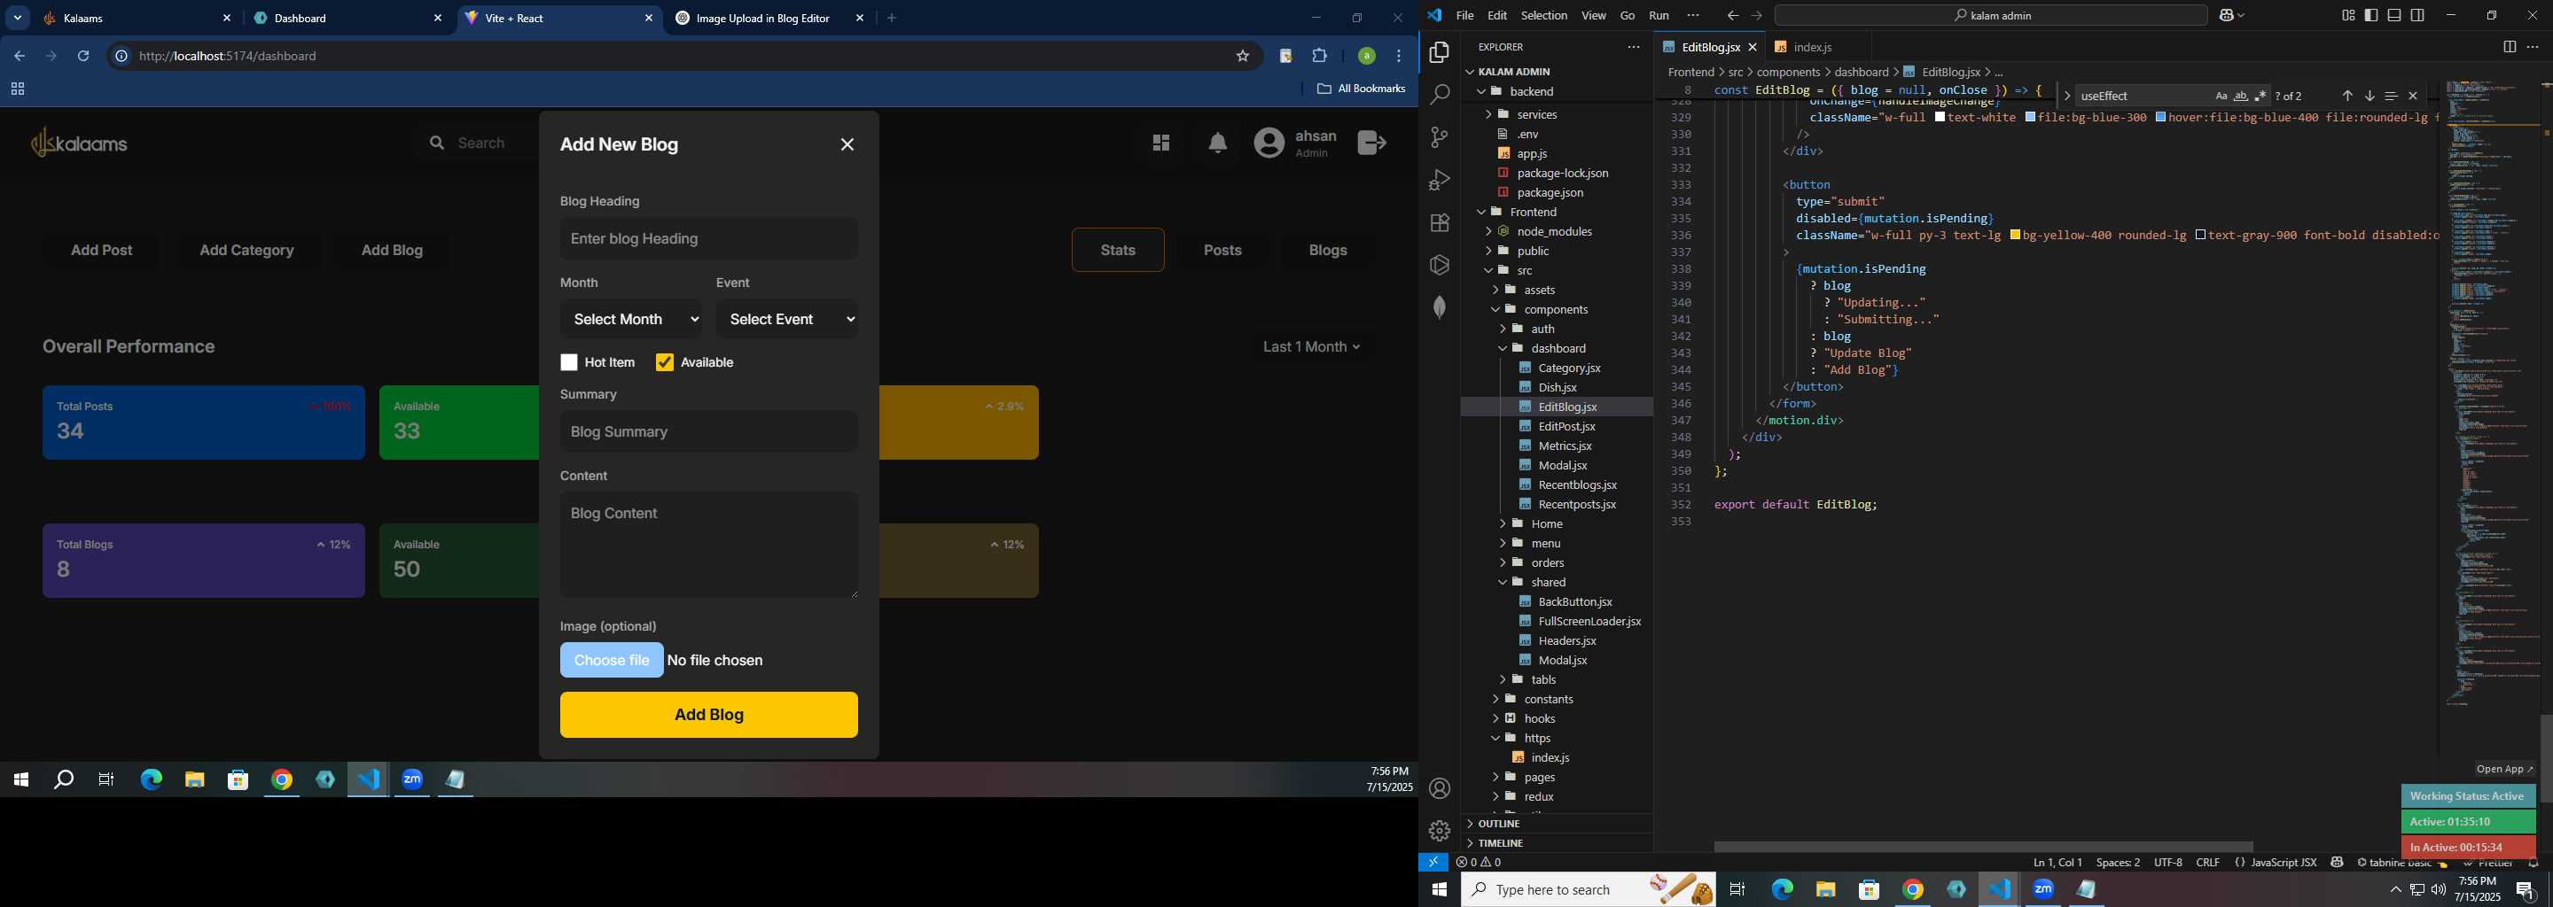Collapse the dashboard folder in Explorer

[x=1559, y=349]
